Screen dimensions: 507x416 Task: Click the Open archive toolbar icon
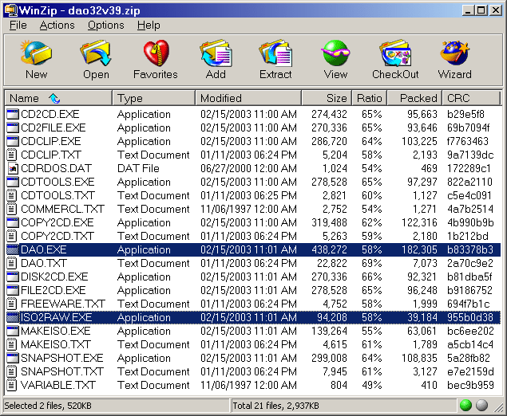[x=96, y=53]
